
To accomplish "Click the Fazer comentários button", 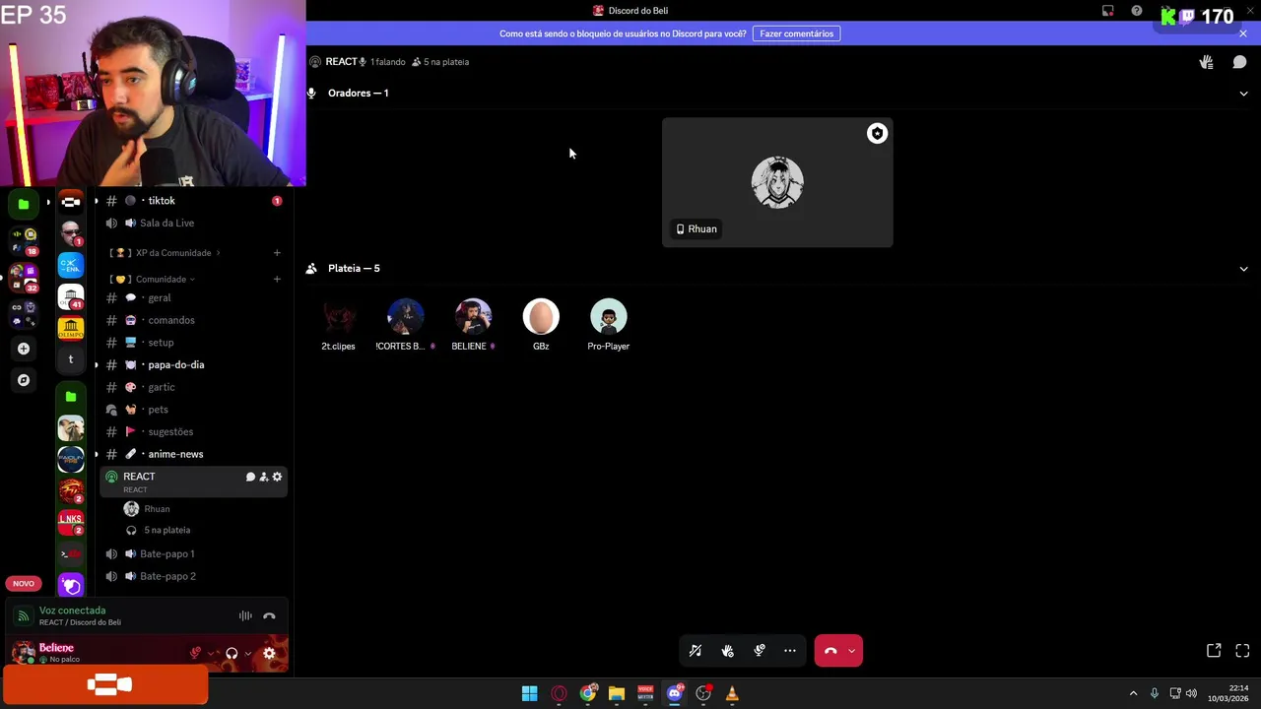I will pyautogui.click(x=796, y=33).
